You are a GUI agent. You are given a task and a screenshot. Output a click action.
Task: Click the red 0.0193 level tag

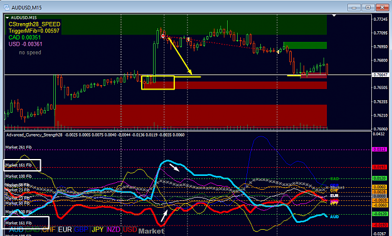(379, 167)
